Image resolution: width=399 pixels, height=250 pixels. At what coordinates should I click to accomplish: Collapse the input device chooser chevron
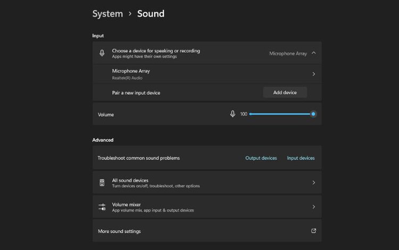[314, 53]
